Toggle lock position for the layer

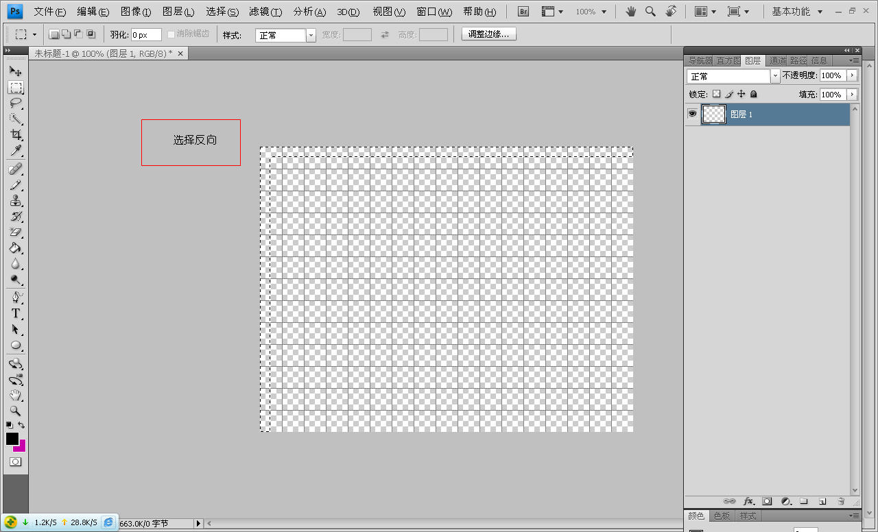pos(741,94)
